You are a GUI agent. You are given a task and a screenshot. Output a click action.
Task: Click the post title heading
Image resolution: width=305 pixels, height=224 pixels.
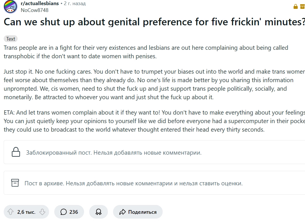[153, 22]
